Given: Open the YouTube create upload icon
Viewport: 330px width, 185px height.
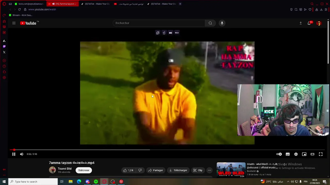Looking at the screenshot, I should click(301, 23).
